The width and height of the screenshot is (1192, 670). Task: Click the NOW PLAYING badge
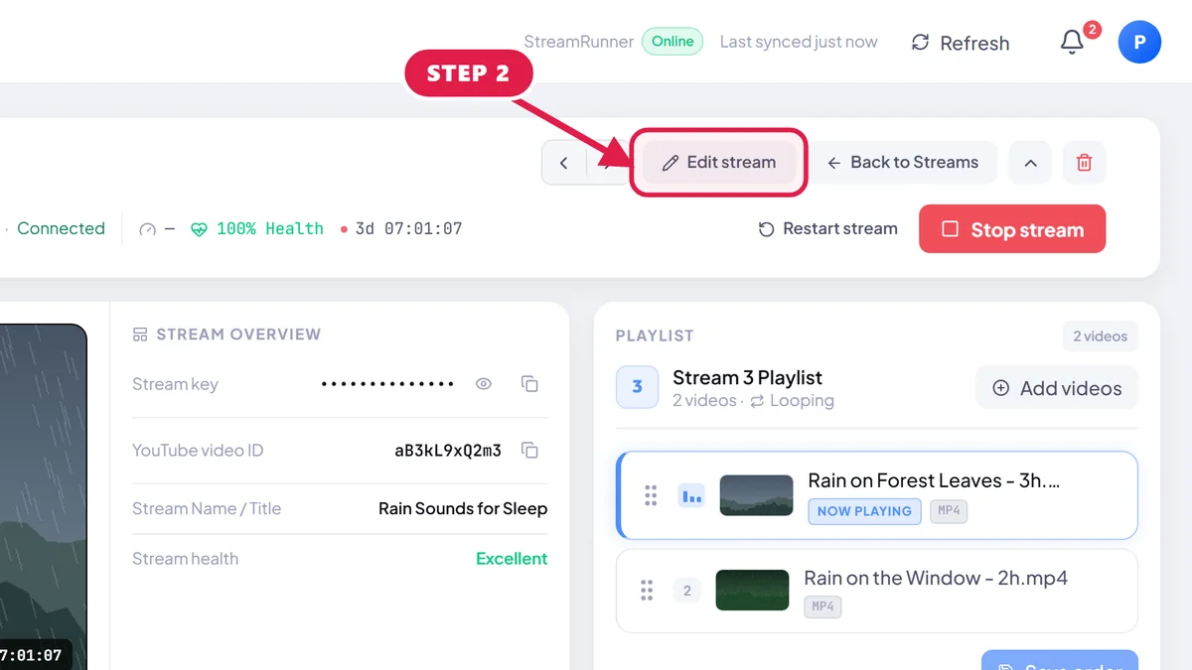tap(864, 511)
